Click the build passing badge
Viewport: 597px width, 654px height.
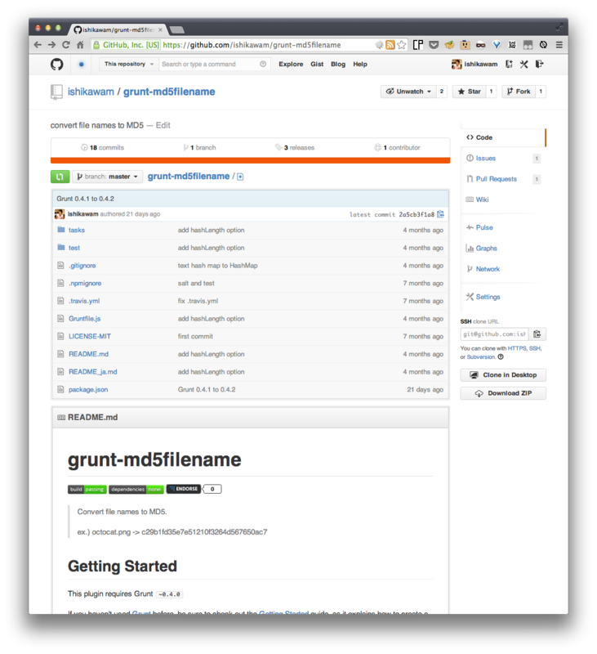point(87,489)
